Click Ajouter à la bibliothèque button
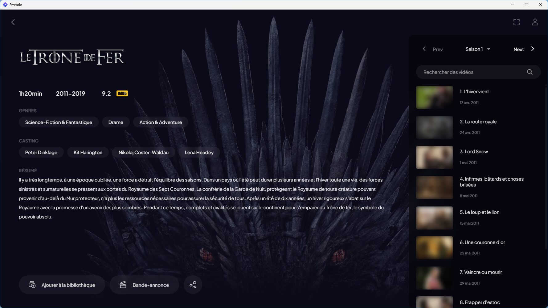 pos(62,285)
